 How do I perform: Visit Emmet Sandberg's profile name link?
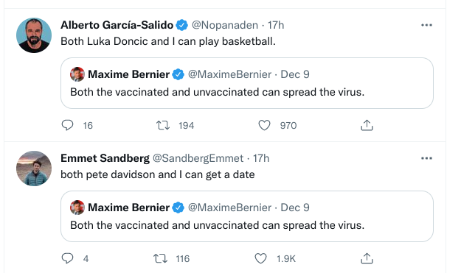click(105, 158)
